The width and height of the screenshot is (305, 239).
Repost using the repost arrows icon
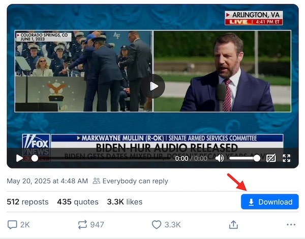coord(82,225)
